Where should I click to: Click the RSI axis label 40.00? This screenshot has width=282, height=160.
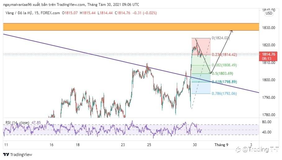coord(267,132)
